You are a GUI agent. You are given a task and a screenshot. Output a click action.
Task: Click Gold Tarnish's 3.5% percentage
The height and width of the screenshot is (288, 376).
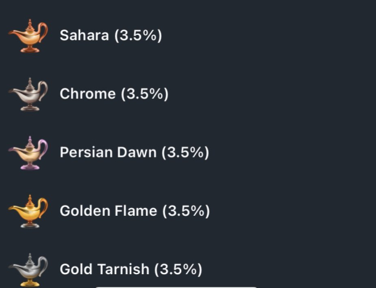[178, 269]
